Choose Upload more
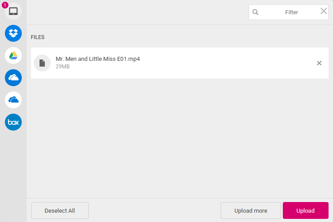 (250, 210)
